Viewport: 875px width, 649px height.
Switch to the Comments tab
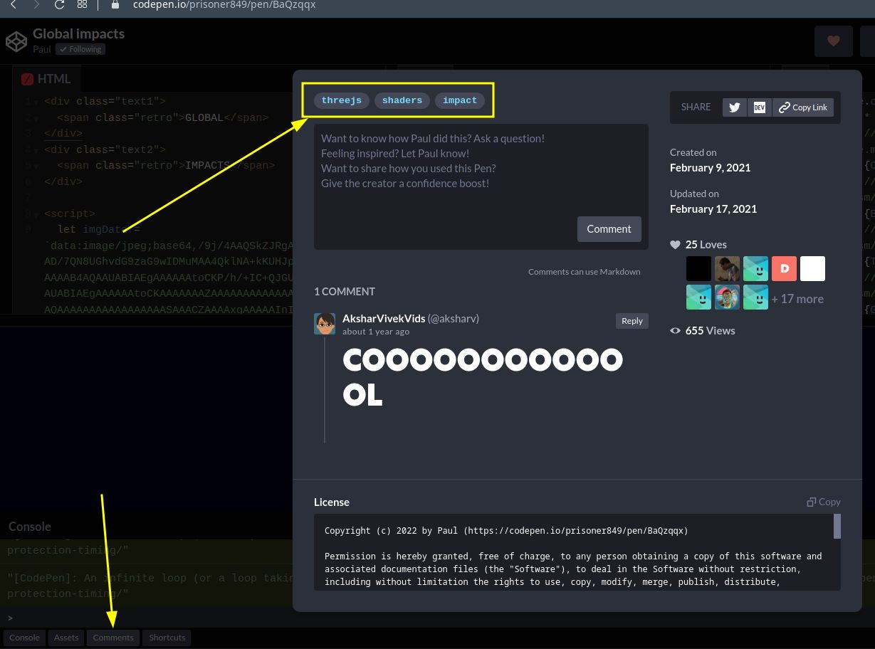click(x=112, y=638)
